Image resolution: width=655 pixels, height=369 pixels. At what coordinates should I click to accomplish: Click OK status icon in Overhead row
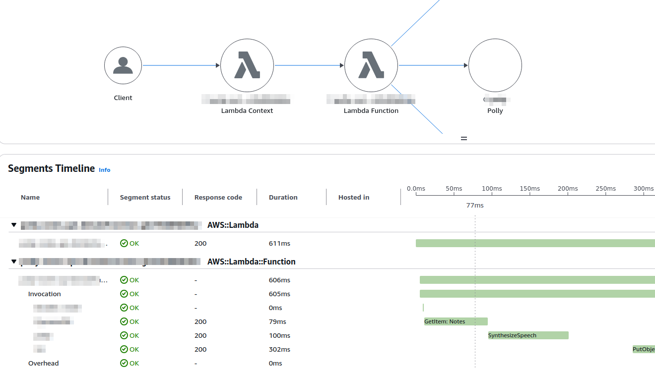124,363
